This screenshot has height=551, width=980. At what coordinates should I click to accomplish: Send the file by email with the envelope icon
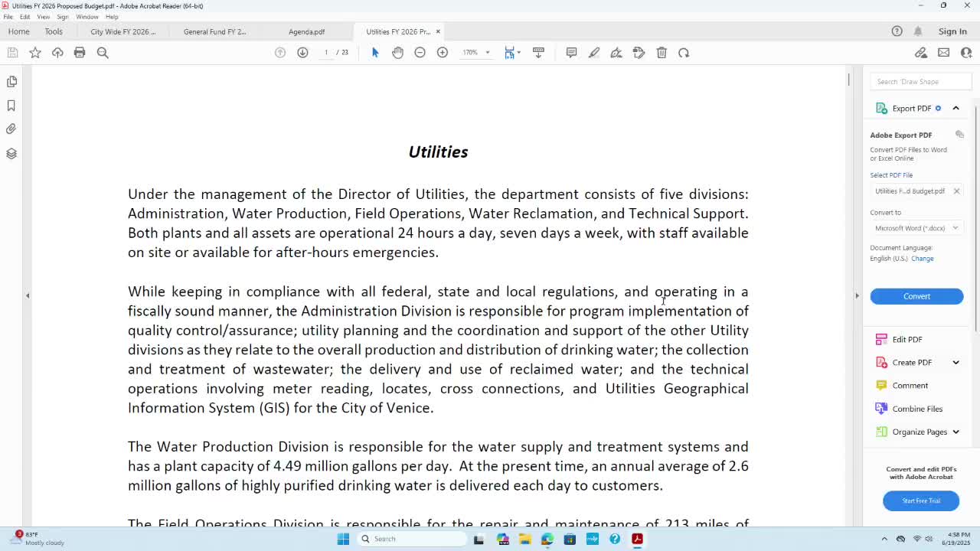click(943, 53)
